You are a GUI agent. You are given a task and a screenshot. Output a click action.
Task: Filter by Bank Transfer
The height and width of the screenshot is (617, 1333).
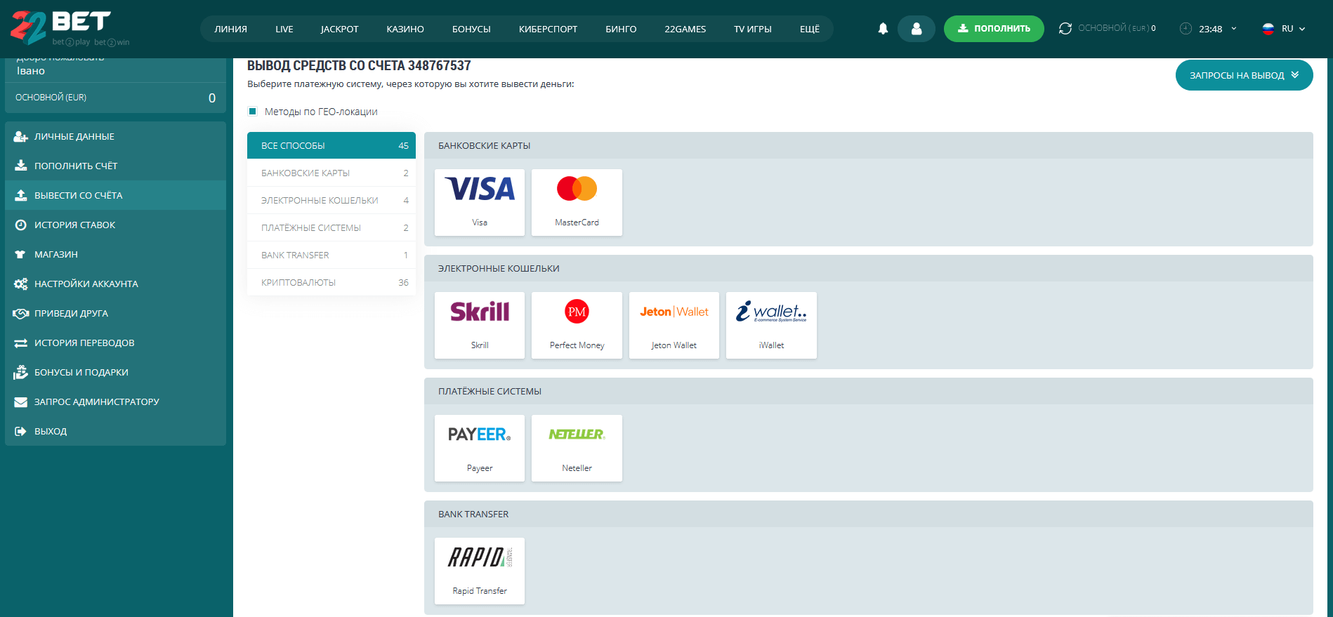tap(331, 255)
